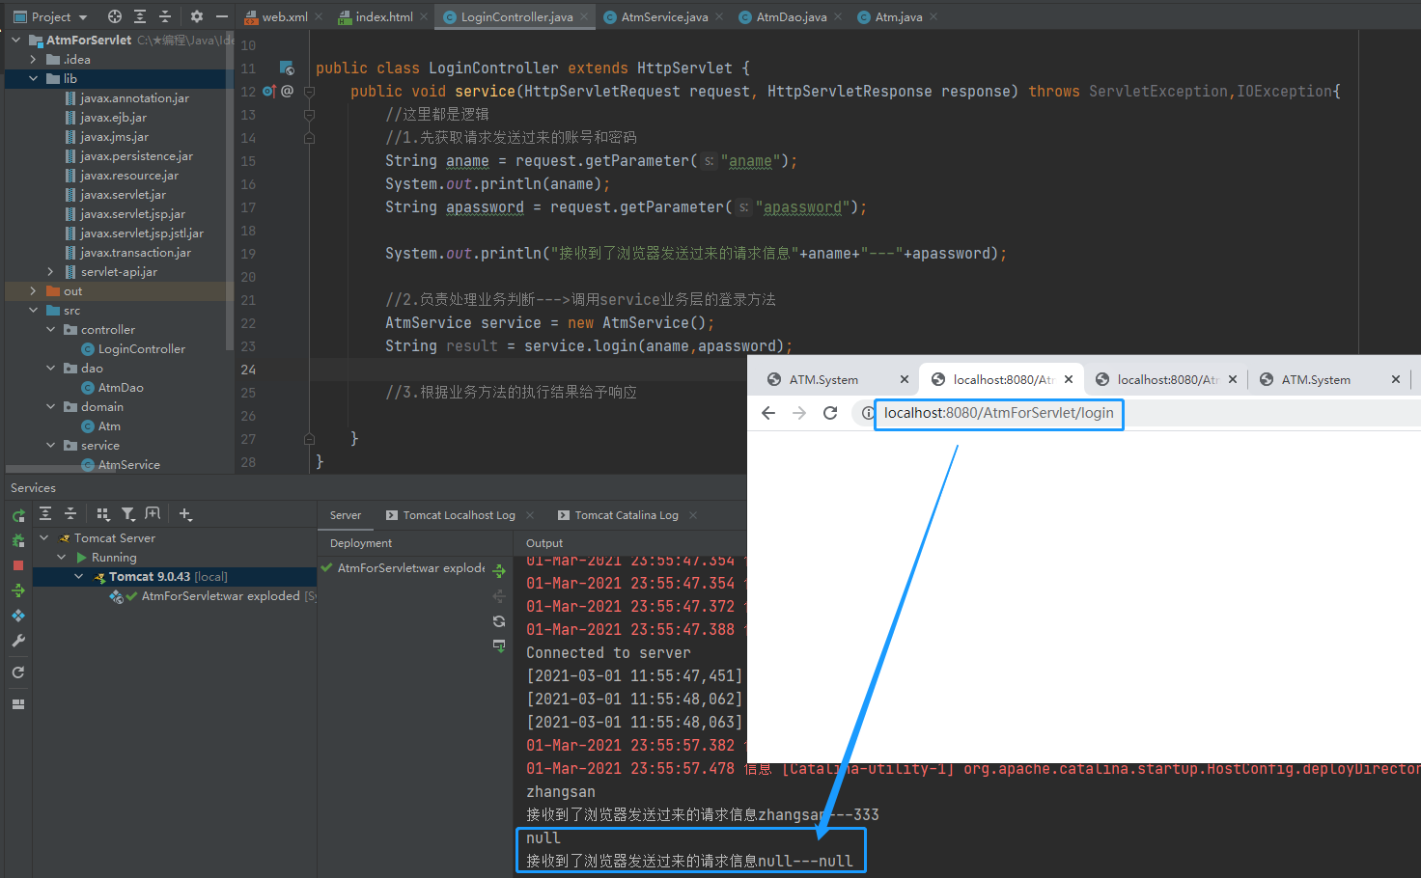
Task: Fold the service method at line 12
Action: (x=310, y=92)
